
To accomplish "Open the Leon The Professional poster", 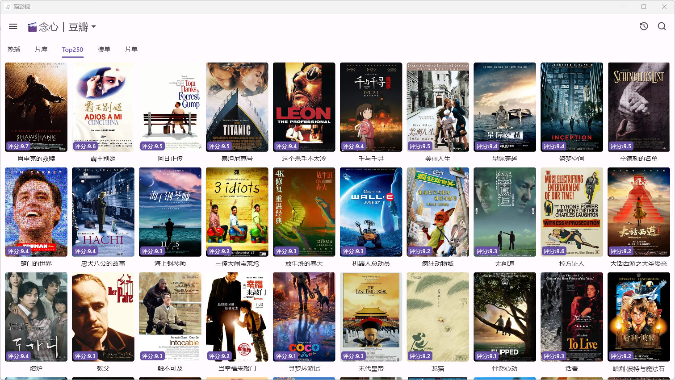I will (304, 107).
